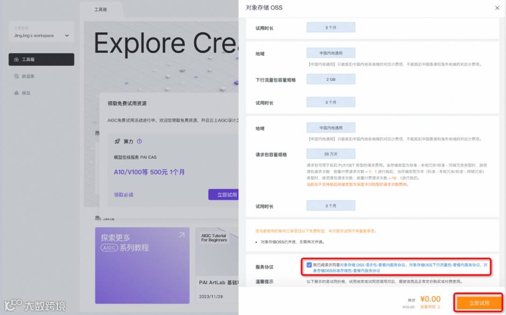Screen dimensions: 506x315
Task: Click the A10/V100等 500元 1个月 text
Action: click(149, 172)
